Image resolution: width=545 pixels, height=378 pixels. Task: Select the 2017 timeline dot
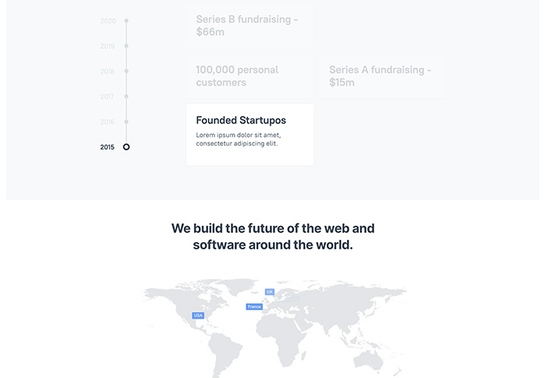point(126,97)
